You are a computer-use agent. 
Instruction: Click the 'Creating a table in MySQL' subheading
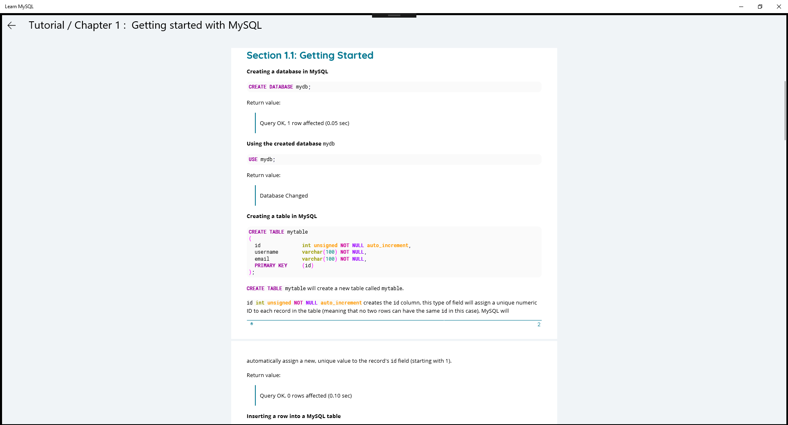pos(282,216)
